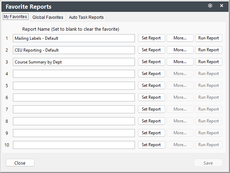Viewport: 230px width, 173px height.
Task: Switch to My Favorites tab
Action: pos(16,17)
